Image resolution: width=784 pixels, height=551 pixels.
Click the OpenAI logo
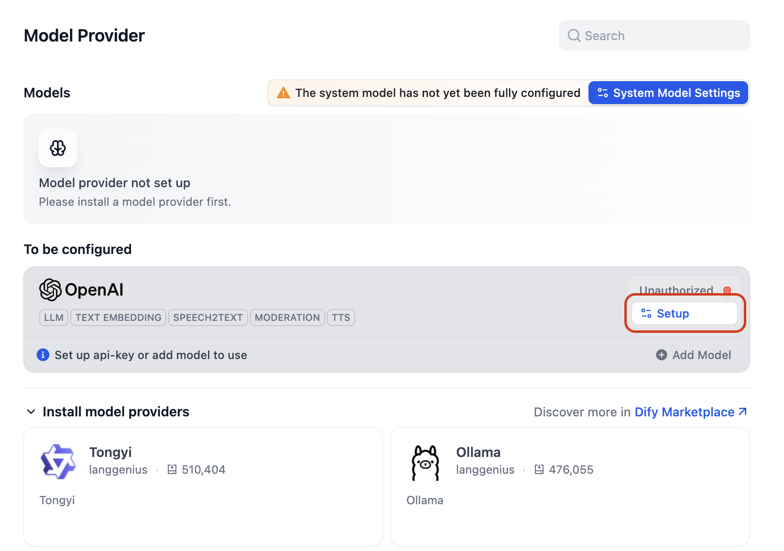pyautogui.click(x=50, y=290)
